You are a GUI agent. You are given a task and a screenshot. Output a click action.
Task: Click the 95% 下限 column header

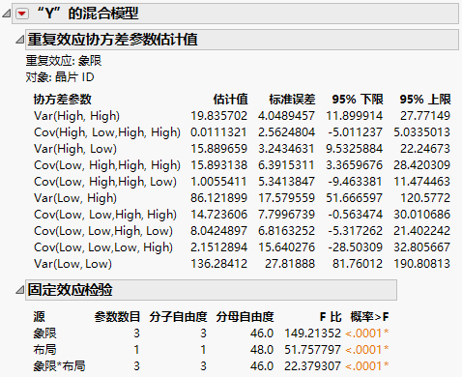coord(358,100)
